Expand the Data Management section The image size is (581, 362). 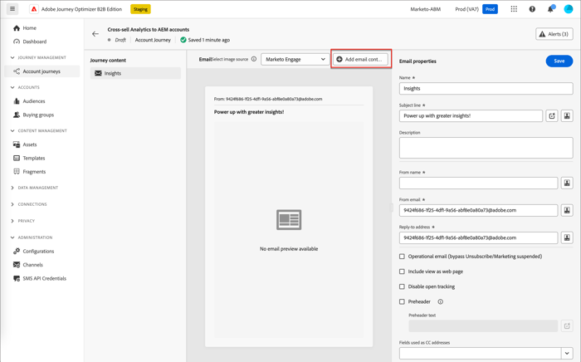[x=12, y=188]
